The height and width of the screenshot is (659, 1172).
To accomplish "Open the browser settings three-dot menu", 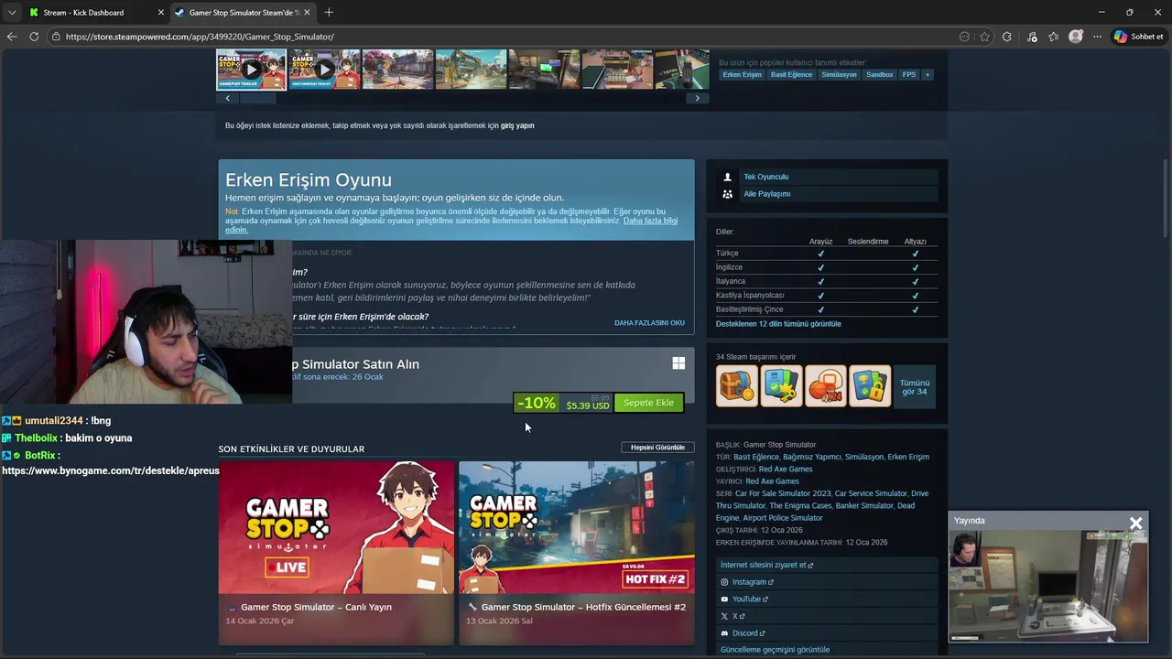I will pyautogui.click(x=1097, y=37).
